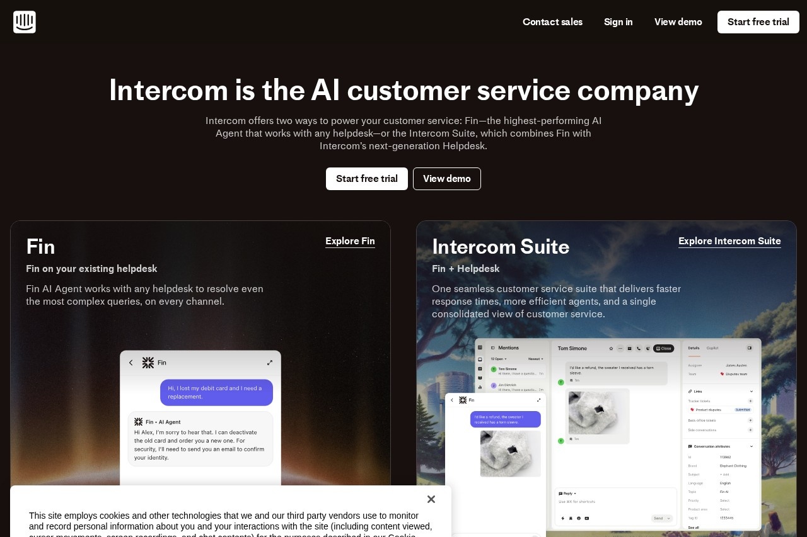Screen dimensions: 807x537
Task: Expand the 12 Open filter dropdown
Action: click(499, 359)
